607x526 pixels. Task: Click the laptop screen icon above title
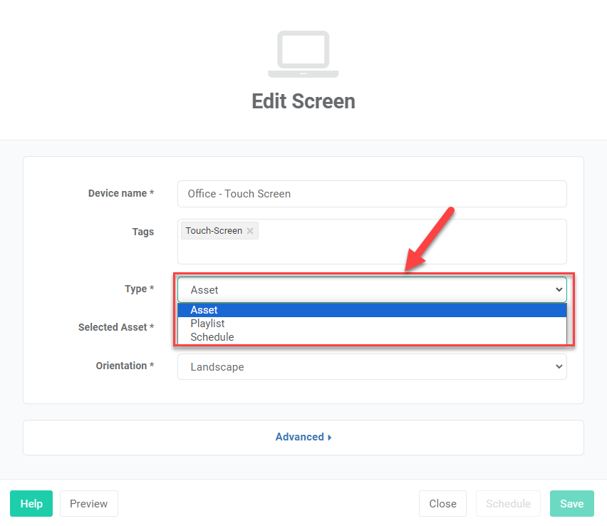(x=303, y=54)
